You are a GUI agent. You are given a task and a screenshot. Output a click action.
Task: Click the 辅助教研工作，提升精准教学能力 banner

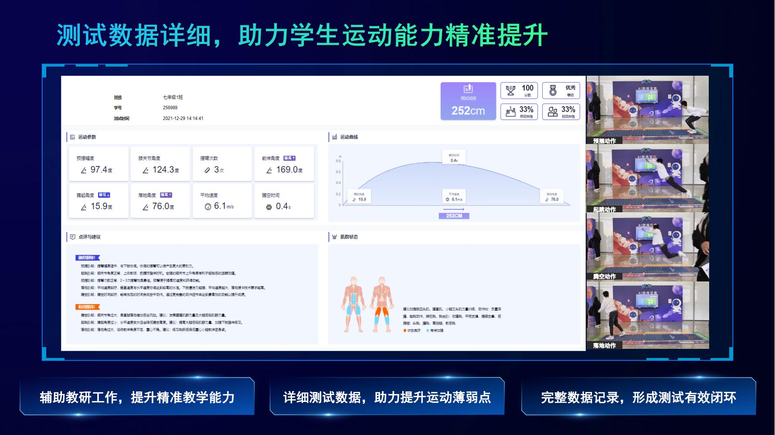(137, 397)
